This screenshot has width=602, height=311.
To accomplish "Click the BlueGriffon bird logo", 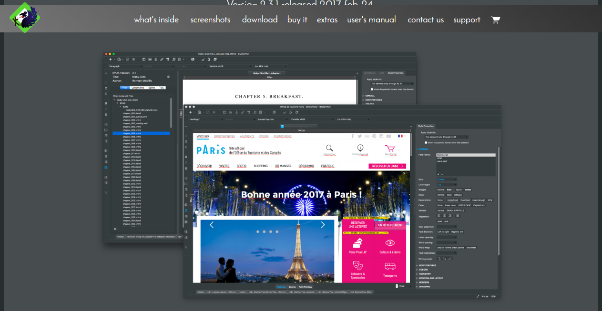I will 24,18.
